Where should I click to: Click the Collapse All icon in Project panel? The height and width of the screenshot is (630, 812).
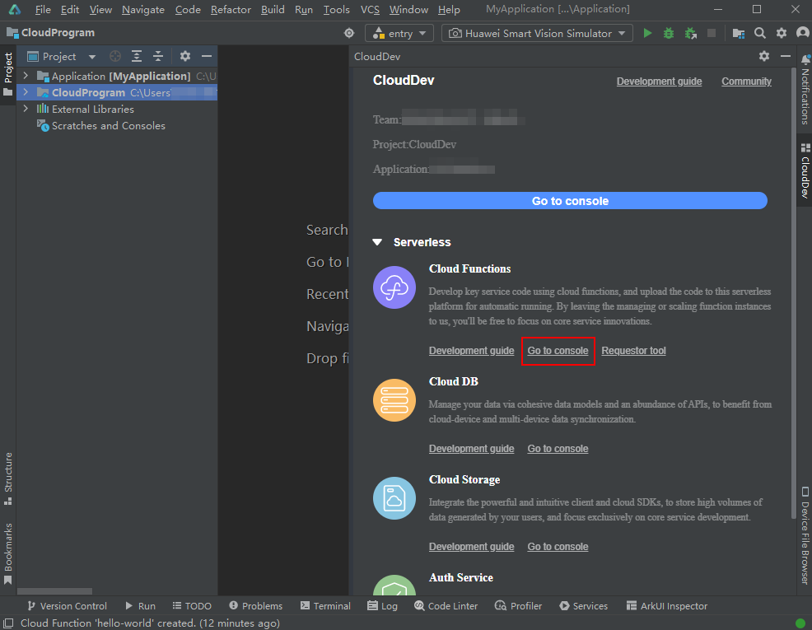157,57
